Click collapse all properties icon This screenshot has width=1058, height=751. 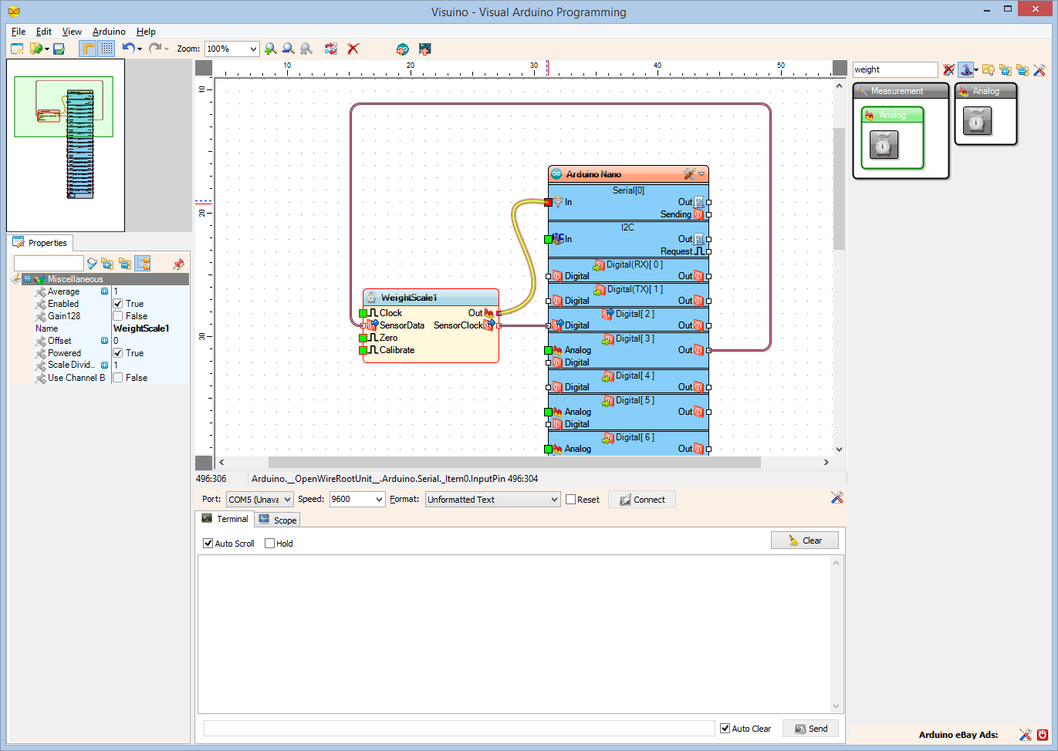tap(125, 264)
